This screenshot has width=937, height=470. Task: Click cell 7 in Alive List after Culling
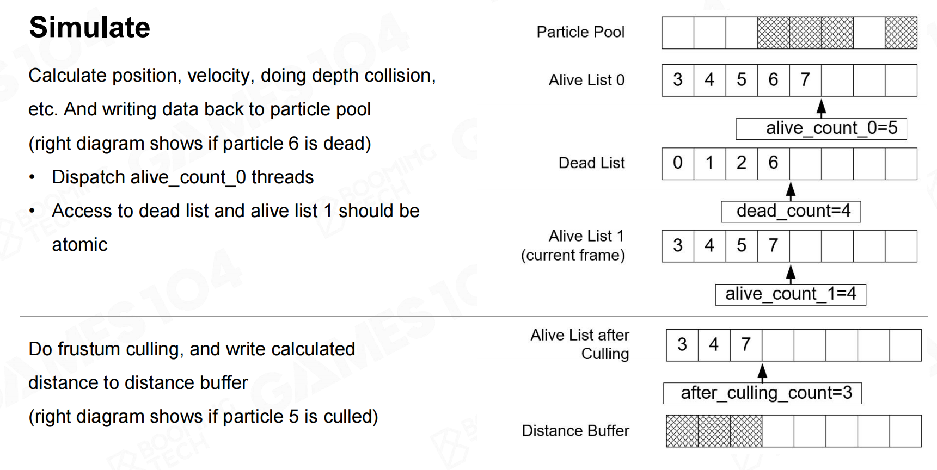coord(746,345)
